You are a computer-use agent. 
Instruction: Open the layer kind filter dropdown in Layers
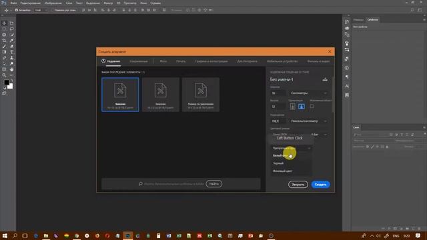click(x=370, y=135)
